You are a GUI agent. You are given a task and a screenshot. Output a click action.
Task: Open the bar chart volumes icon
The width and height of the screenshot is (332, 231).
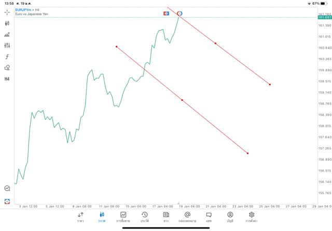[7, 35]
